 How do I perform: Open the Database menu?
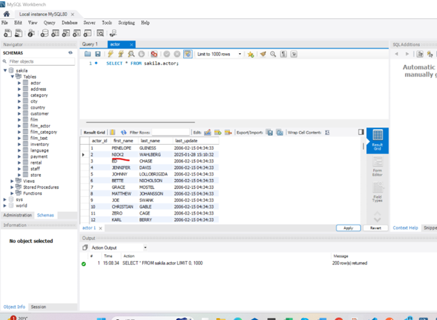(69, 23)
